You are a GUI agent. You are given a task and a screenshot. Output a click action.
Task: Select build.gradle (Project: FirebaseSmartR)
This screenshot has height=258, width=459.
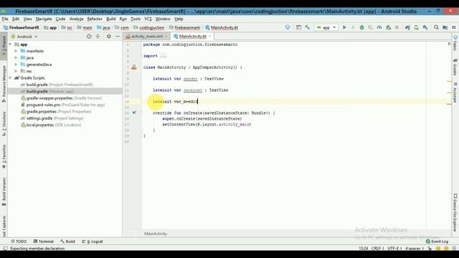click(x=60, y=85)
